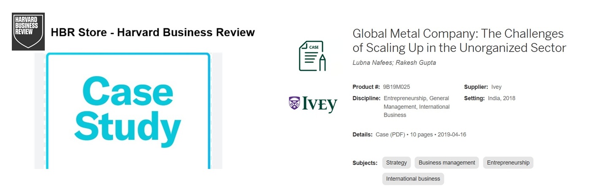This screenshot has height=190, width=612.
Task: Select the Business management subject tag
Action: [447, 163]
